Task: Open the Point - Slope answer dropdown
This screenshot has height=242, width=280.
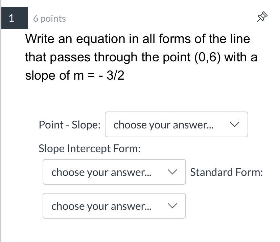Action: click(176, 125)
